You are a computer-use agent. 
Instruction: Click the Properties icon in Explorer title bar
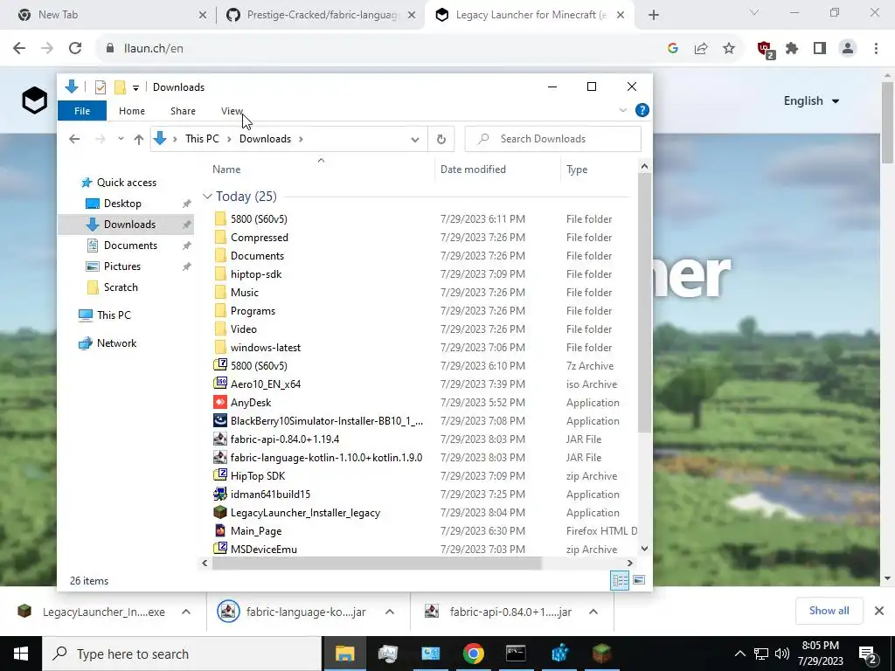coord(101,87)
